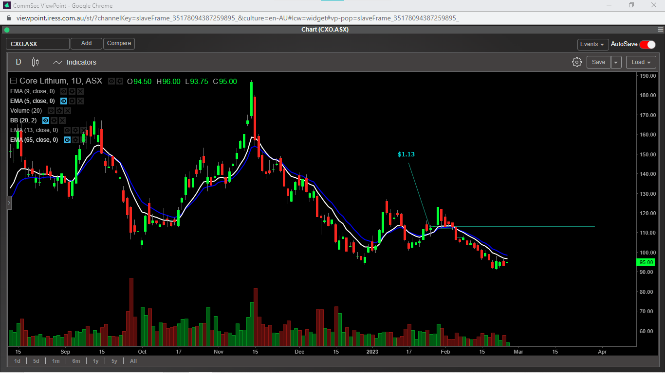Select the 5d time range
Viewport: 665px width, 373px height.
(36, 361)
